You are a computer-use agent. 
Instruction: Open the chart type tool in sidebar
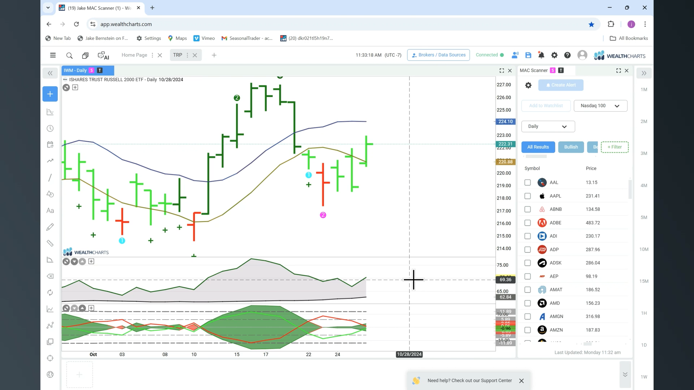pyautogui.click(x=50, y=112)
